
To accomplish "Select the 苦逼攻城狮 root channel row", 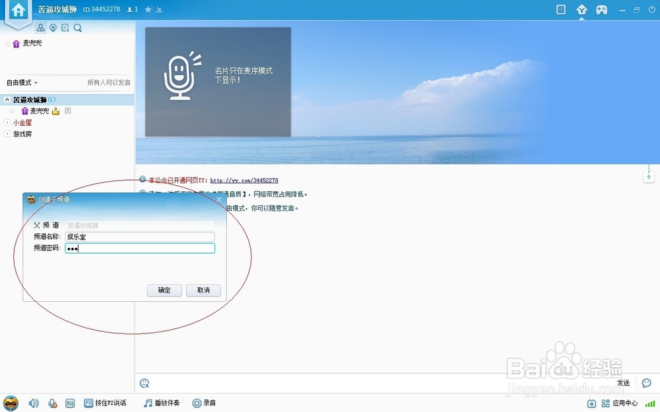I will coord(67,100).
